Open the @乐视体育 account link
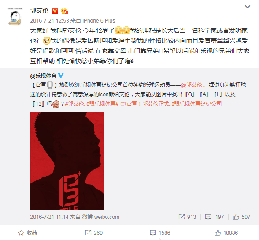This screenshot has width=259, height=240. pos(43,76)
